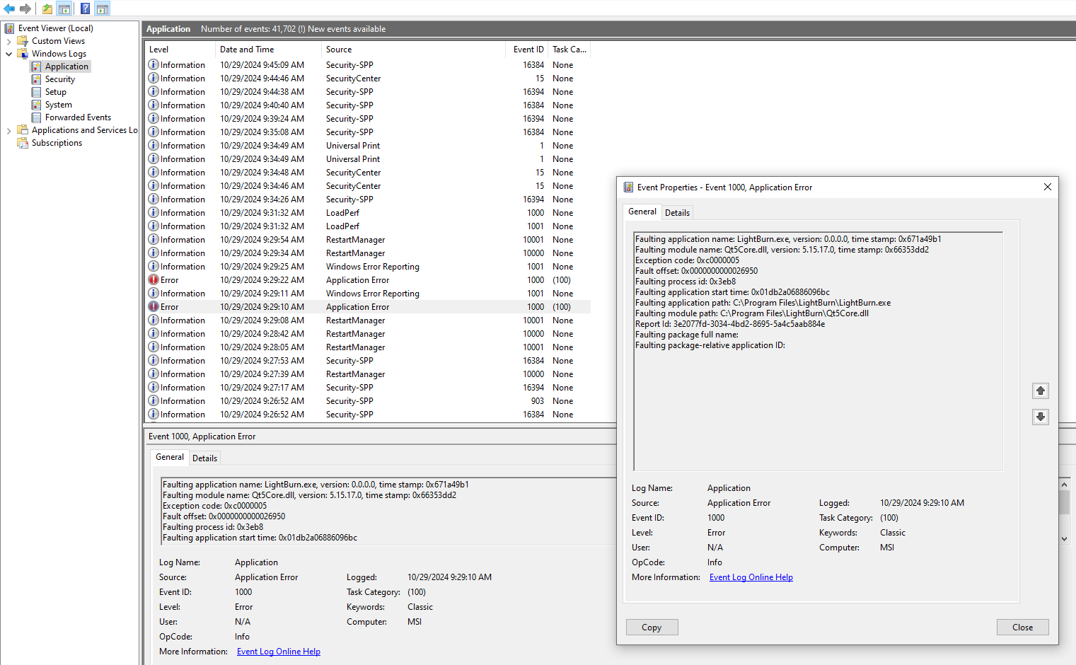Click the Custom Views folder icon
The height and width of the screenshot is (665, 1076).
pyautogui.click(x=23, y=41)
